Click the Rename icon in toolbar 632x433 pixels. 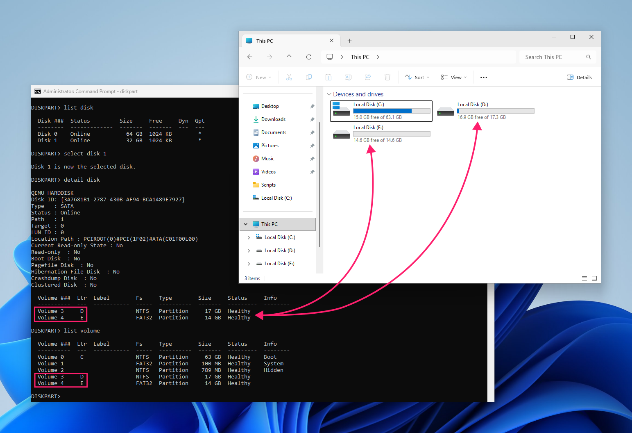[348, 77]
